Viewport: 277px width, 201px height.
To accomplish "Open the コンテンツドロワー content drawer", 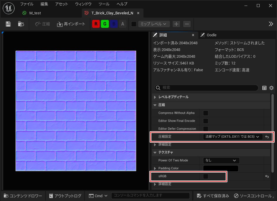I will [x=23, y=196].
